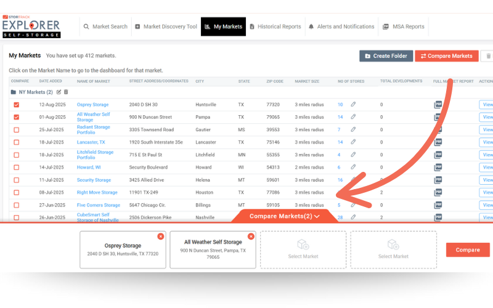
Task: Click the StorTrack Explorer logo
Action: (31, 26)
